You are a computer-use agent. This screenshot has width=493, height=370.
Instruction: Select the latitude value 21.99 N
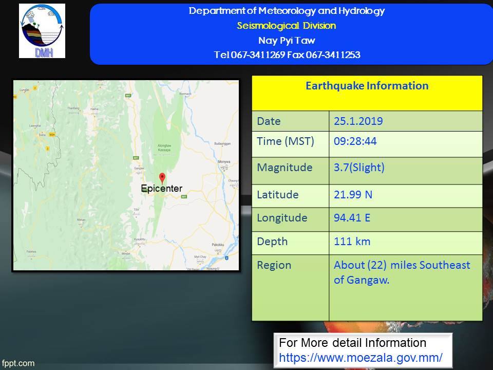pyautogui.click(x=353, y=195)
